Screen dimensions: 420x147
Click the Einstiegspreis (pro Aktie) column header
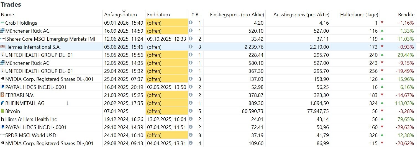click(237, 15)
